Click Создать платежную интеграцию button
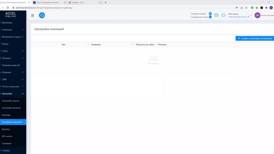Screen dimensions: 274x154 click(x=255, y=38)
